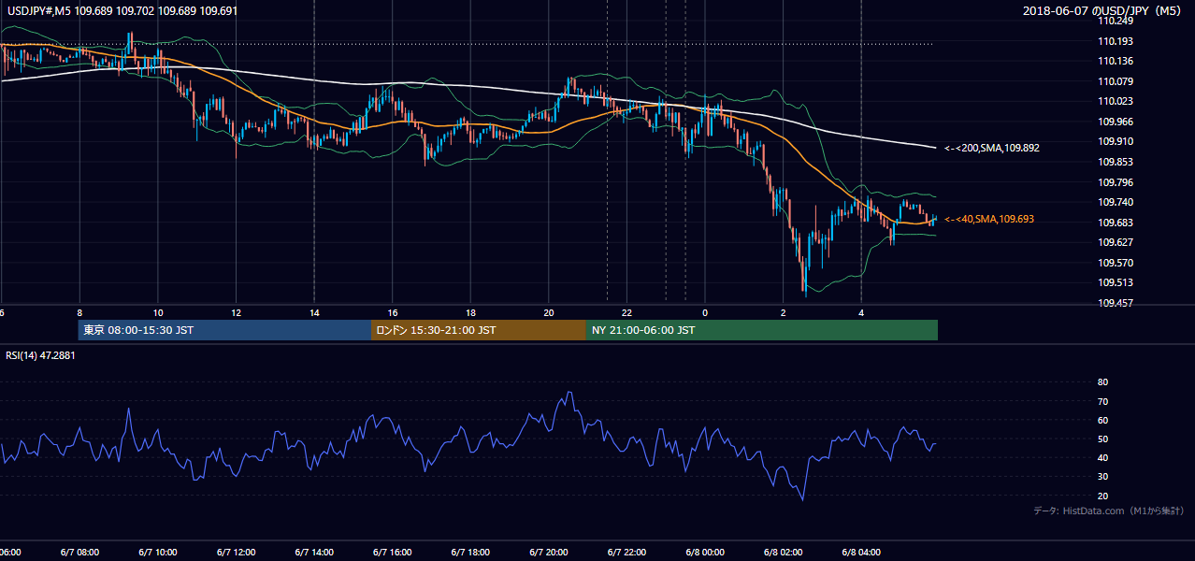Click the 110.193 price axis label
Screen dimensions: 1195x561
pyautogui.click(x=1116, y=41)
